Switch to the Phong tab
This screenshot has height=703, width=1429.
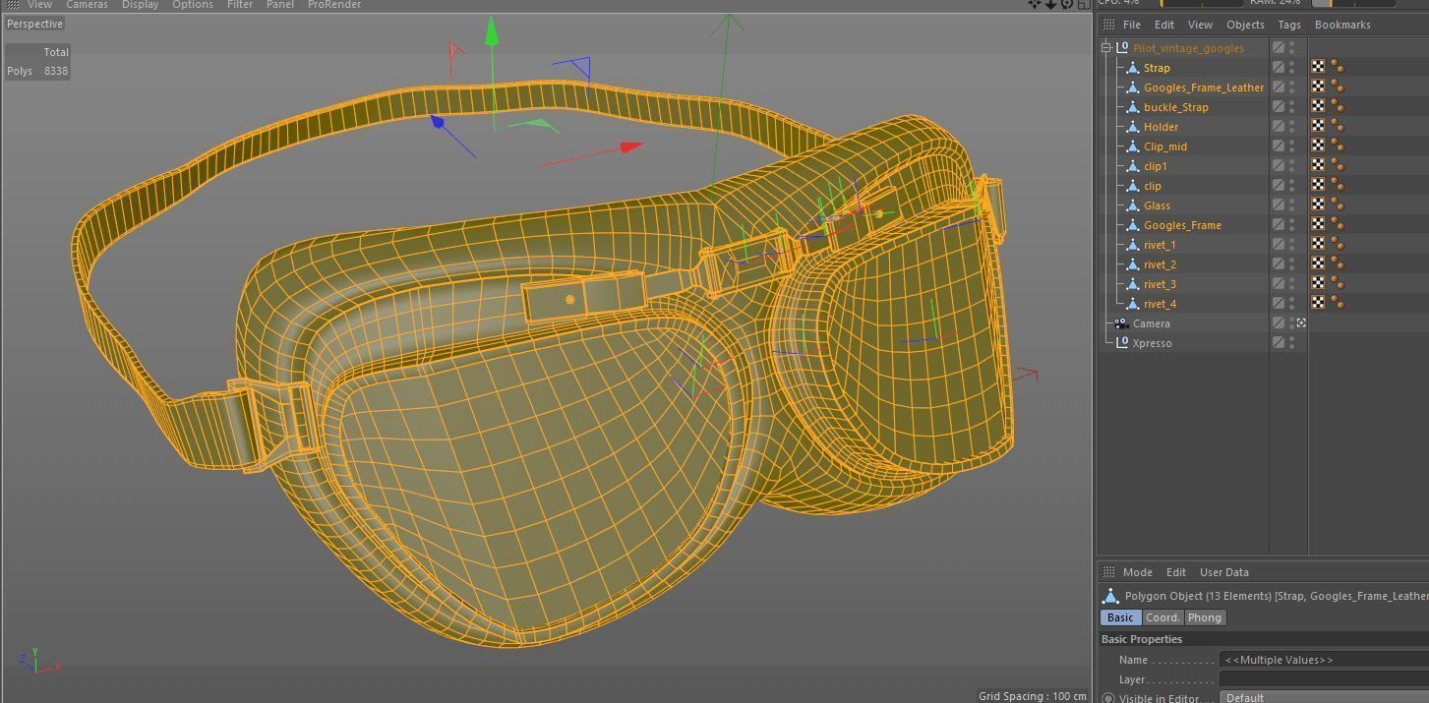tap(1205, 617)
